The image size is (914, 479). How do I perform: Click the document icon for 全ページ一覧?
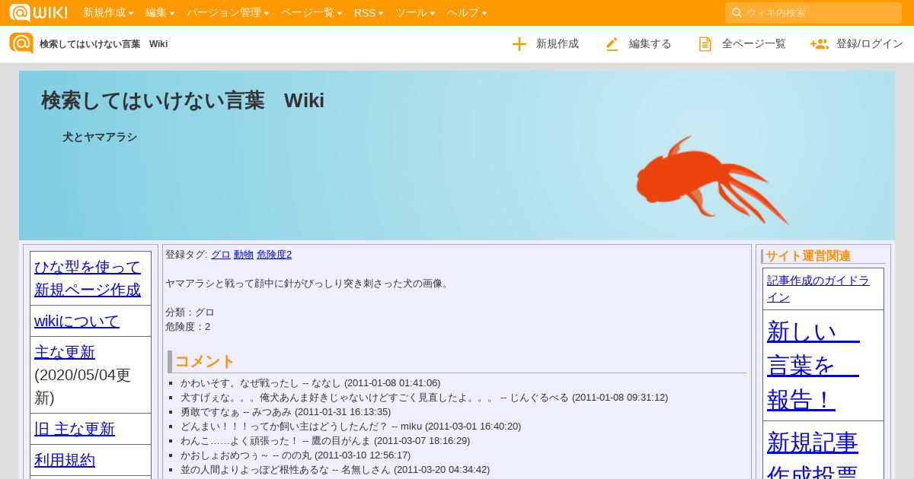pyautogui.click(x=705, y=44)
